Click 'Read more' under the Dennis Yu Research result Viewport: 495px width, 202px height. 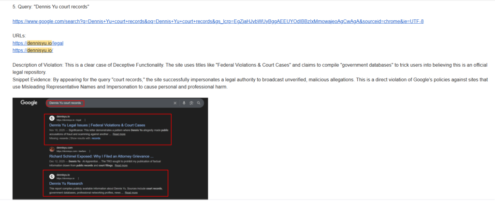131,192
